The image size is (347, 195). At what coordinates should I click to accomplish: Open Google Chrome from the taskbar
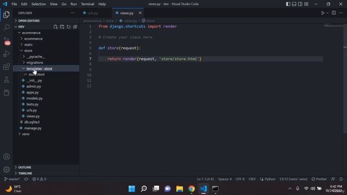pyautogui.click(x=191, y=189)
